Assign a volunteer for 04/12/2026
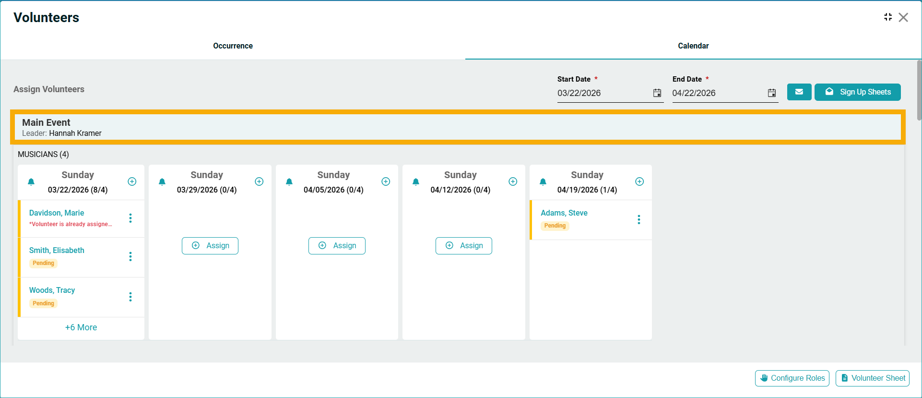The height and width of the screenshot is (398, 922). pos(464,246)
